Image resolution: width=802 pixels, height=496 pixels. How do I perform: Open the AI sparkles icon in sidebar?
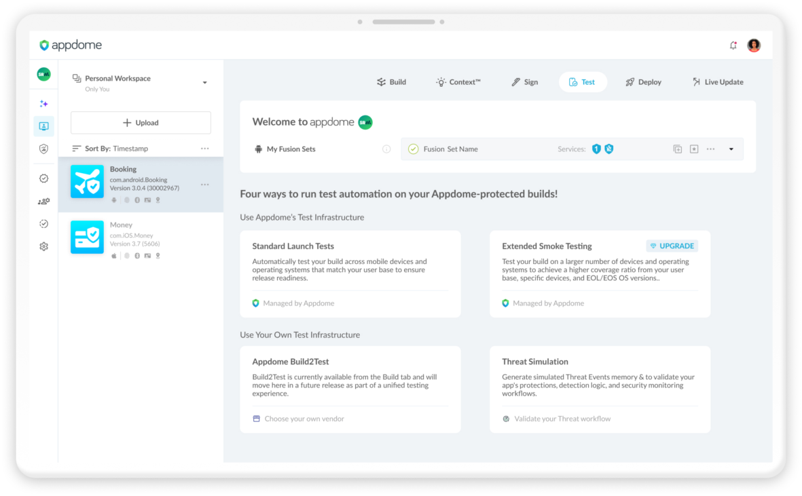pyautogui.click(x=44, y=104)
